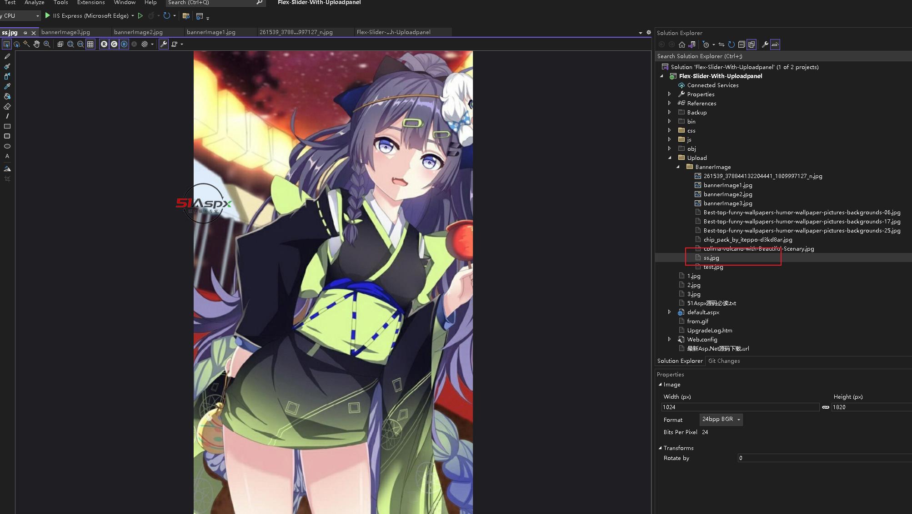912x514 pixels.
Task: Collapse the Upload folder
Action: (x=669, y=158)
